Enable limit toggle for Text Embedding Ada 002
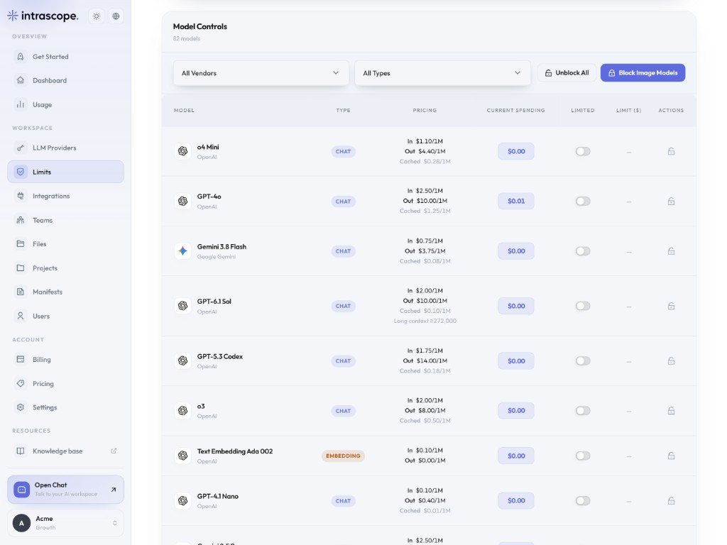 (x=583, y=456)
